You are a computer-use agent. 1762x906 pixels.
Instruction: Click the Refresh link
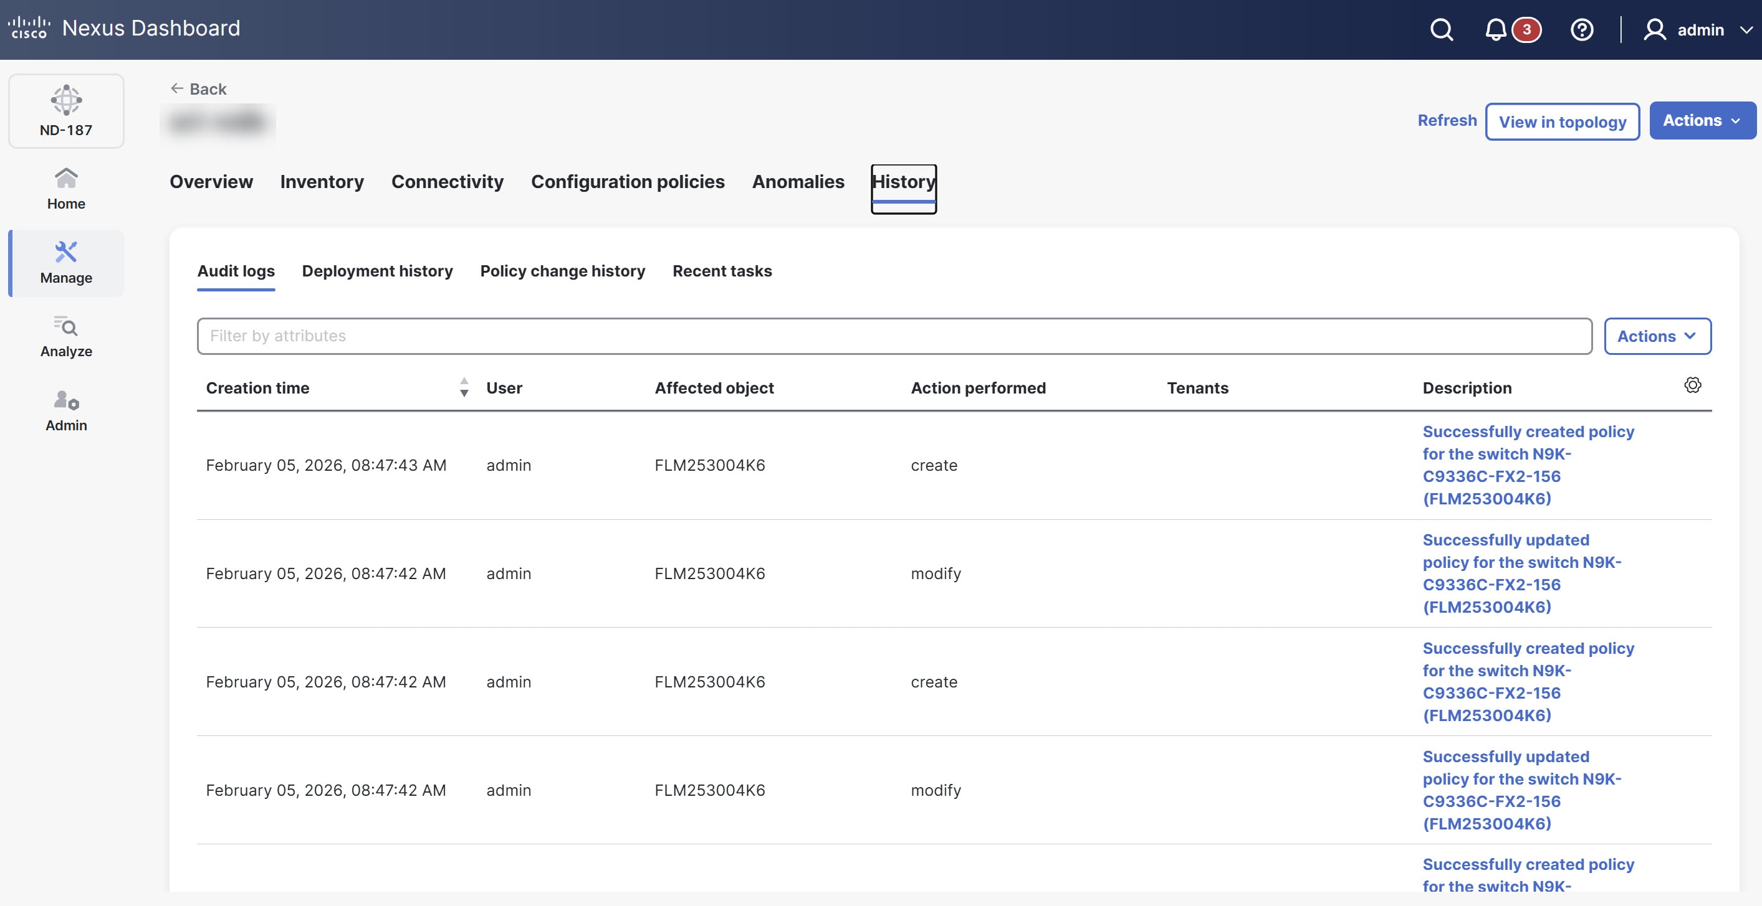pos(1447,121)
